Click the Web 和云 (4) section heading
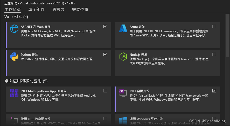The width and height of the screenshot is (230, 126). click(16, 17)
